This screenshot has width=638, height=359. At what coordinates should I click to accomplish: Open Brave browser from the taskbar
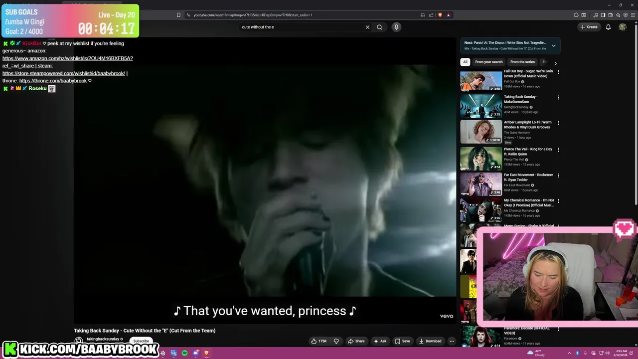pyautogui.click(x=206, y=353)
